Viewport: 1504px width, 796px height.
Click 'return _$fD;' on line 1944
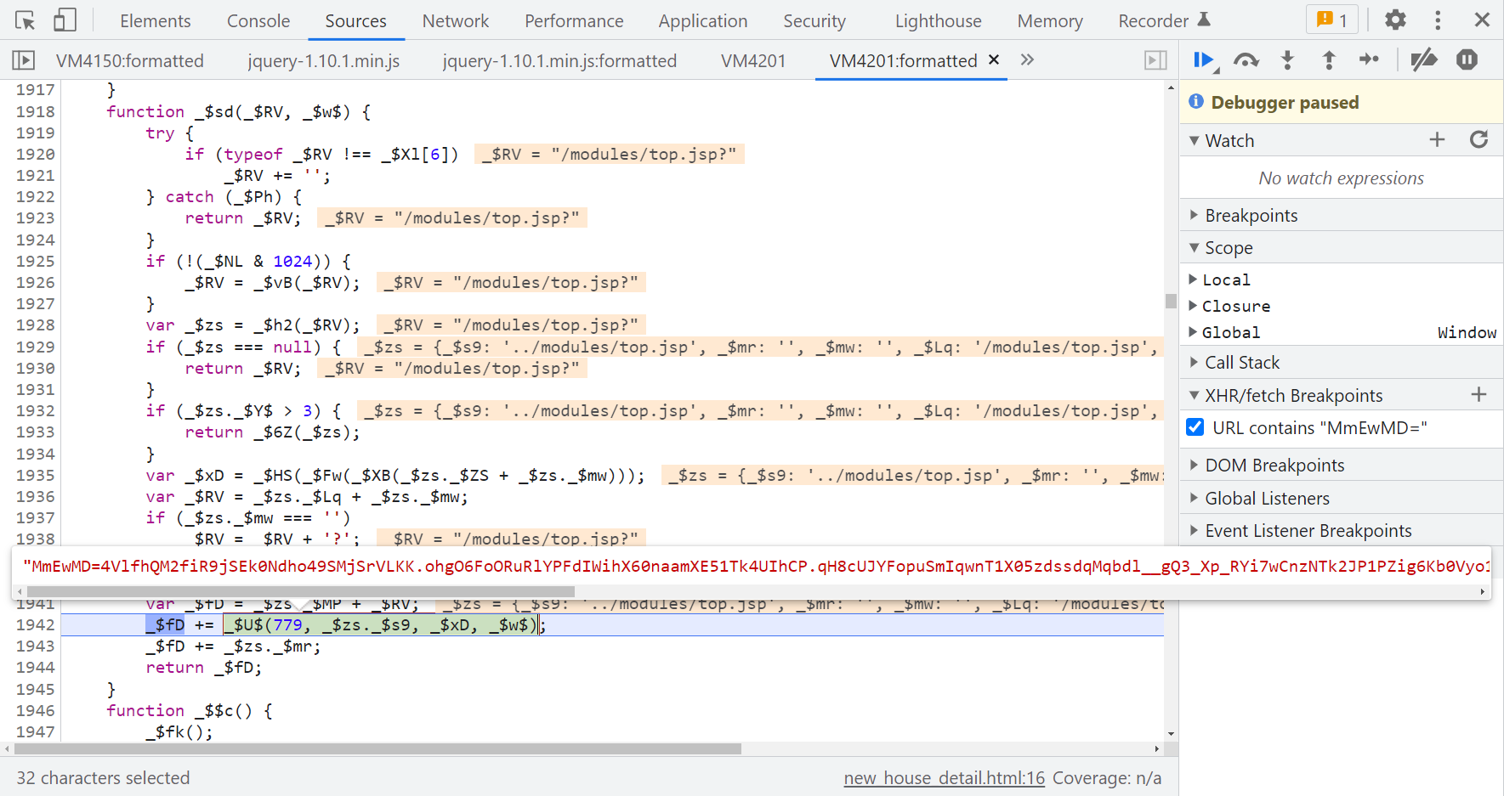coord(204,668)
